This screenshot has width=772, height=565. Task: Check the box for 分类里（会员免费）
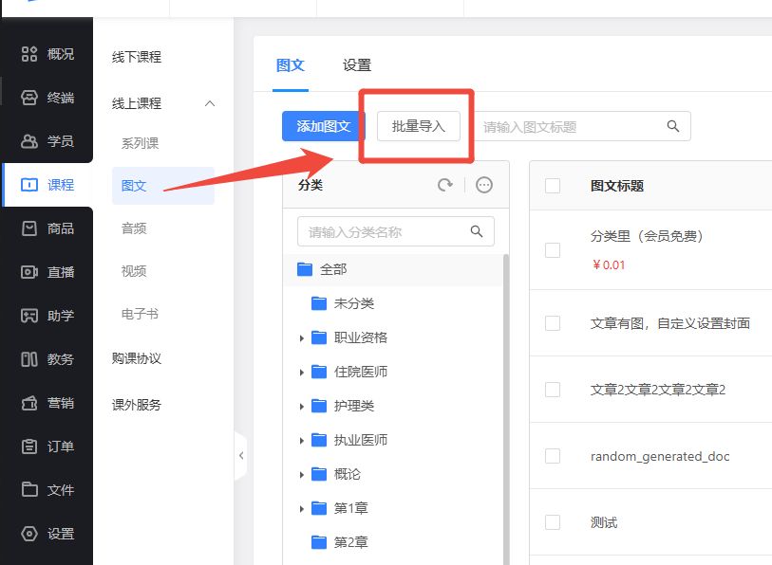[x=553, y=250]
